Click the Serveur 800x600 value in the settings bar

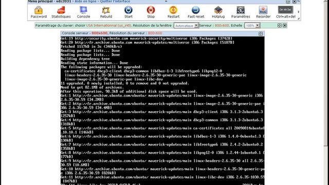pyautogui.click(x=222, y=25)
